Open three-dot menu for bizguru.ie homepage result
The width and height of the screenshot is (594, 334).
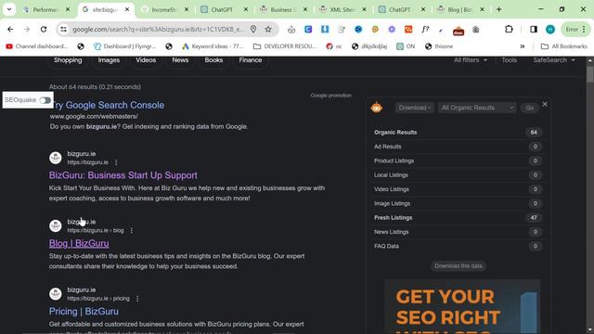(116, 162)
